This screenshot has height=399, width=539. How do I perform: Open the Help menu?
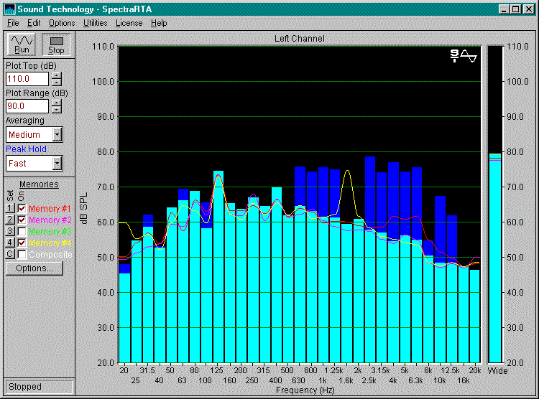[159, 23]
